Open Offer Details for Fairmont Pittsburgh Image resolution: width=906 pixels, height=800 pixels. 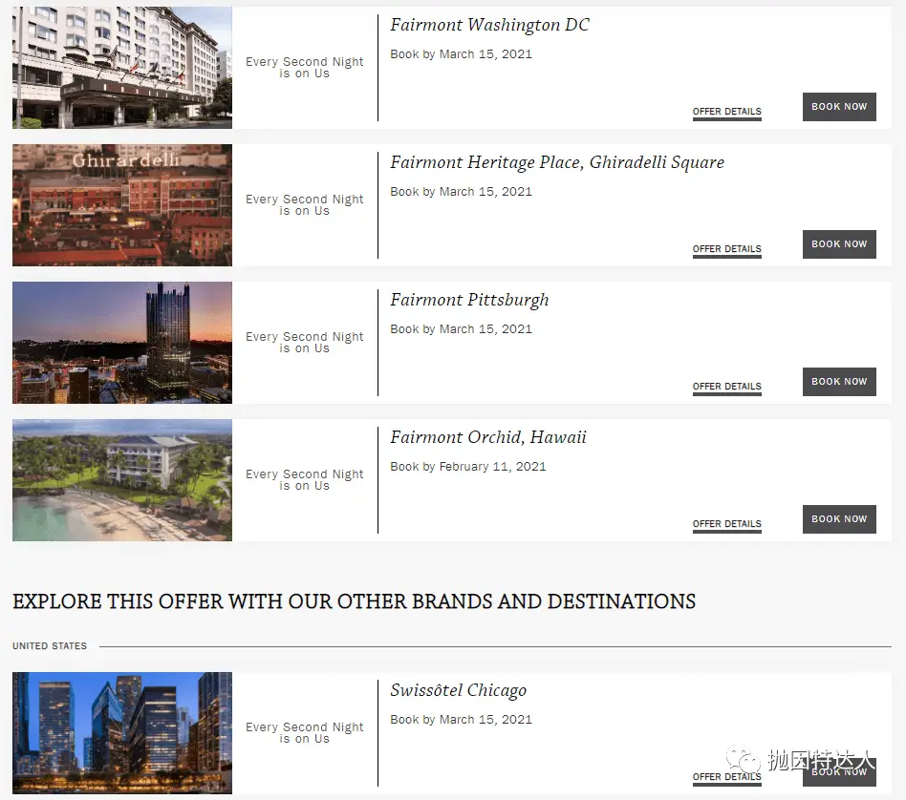point(727,386)
